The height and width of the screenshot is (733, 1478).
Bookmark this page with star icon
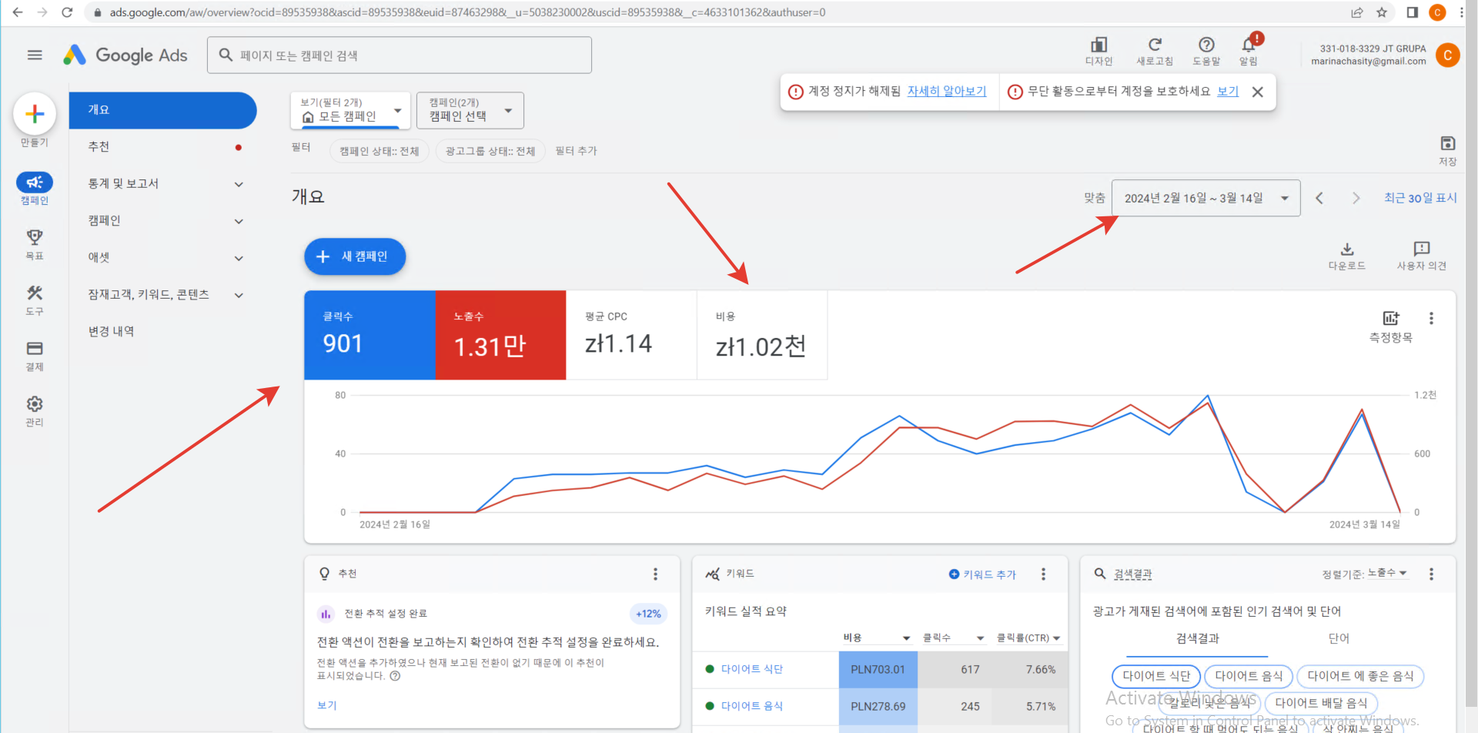[1382, 12]
